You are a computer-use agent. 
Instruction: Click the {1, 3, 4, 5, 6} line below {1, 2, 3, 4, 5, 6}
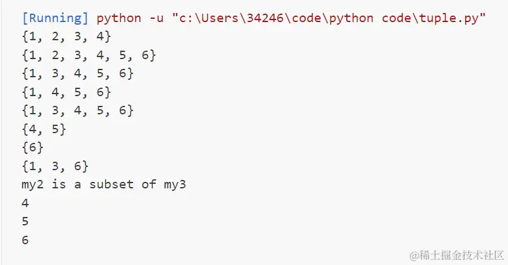pos(77,73)
